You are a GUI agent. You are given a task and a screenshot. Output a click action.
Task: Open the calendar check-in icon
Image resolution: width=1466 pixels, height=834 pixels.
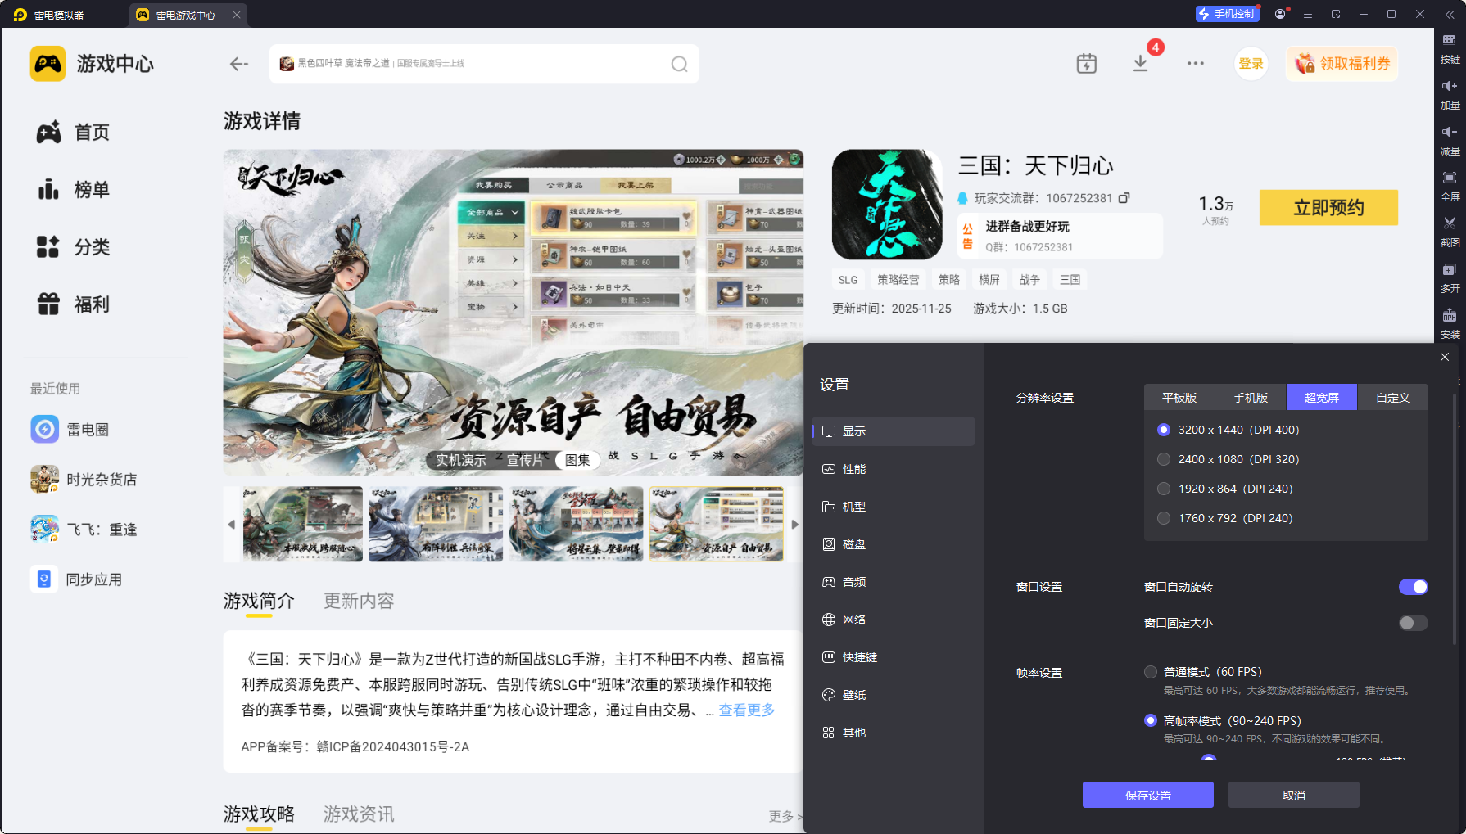(1086, 64)
